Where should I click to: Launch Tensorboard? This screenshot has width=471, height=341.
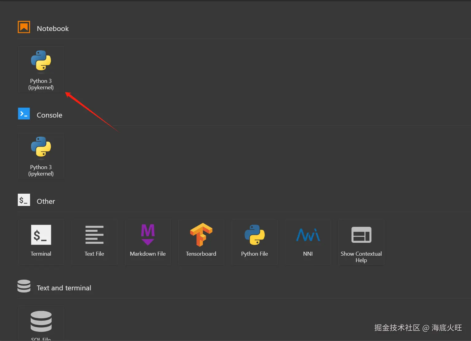(x=201, y=242)
